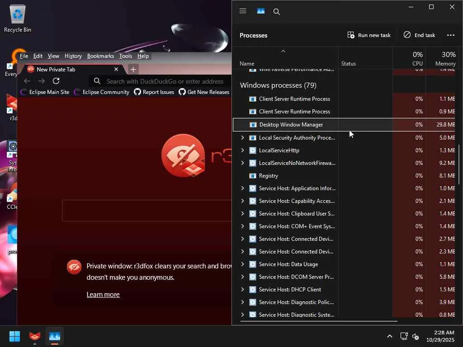463x347 pixels.
Task: Click the private page search box
Action: (147, 211)
